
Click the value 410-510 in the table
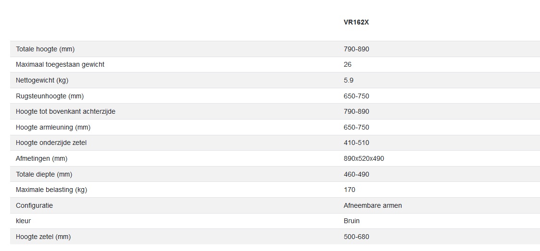(356, 143)
